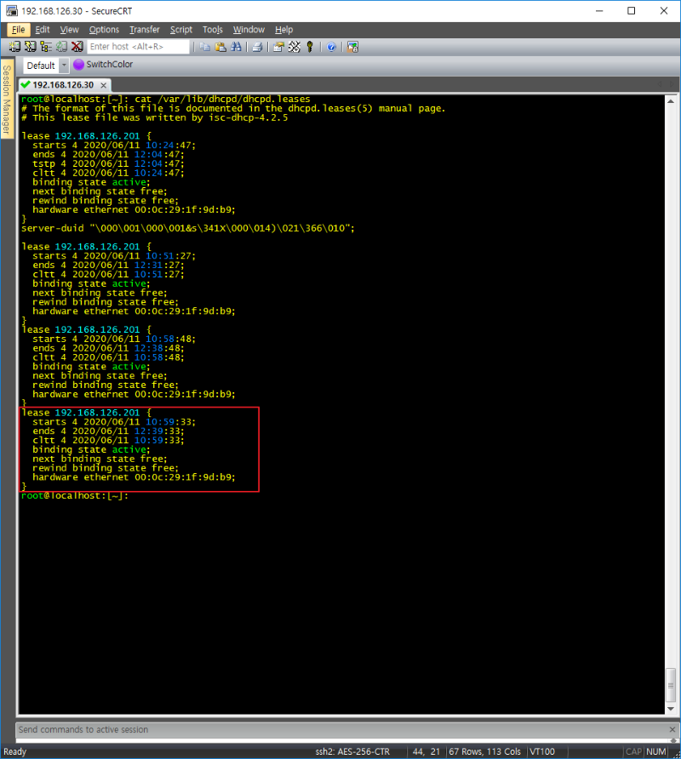Open the Script menu
This screenshot has width=681, height=759.
tap(181, 30)
